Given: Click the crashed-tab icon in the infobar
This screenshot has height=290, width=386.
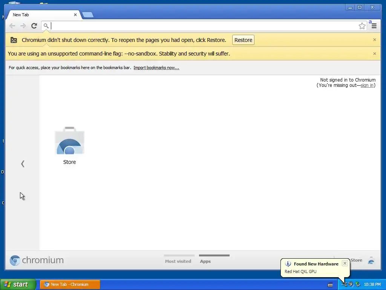Looking at the screenshot, I should click(x=14, y=40).
